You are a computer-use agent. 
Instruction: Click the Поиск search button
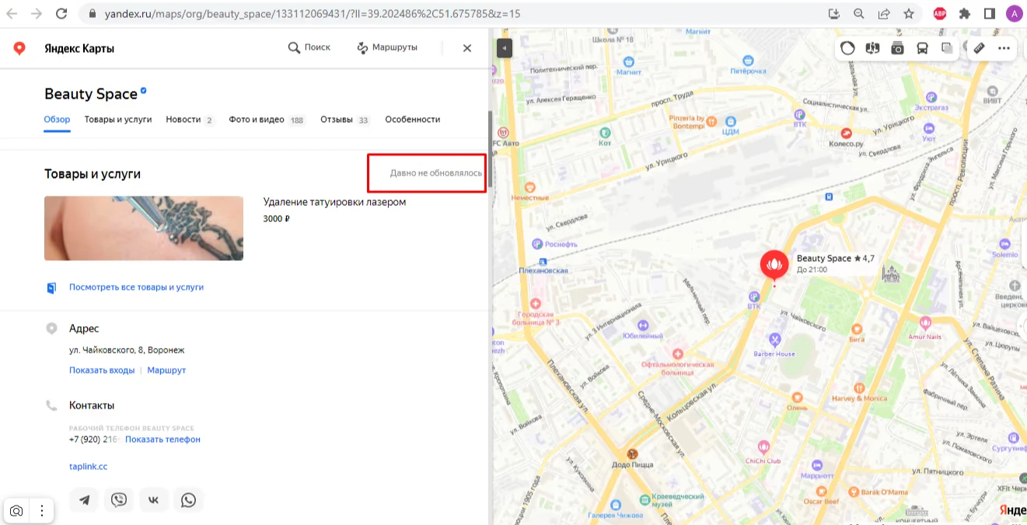(x=309, y=47)
